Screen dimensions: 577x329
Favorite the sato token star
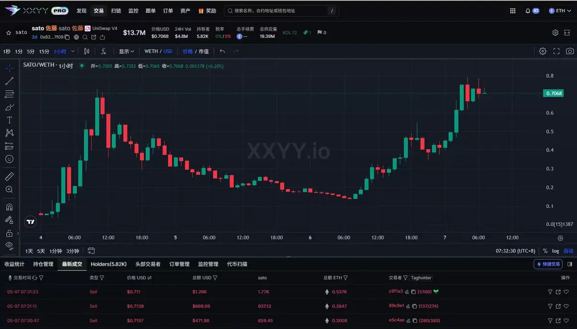pyautogui.click(x=8, y=33)
